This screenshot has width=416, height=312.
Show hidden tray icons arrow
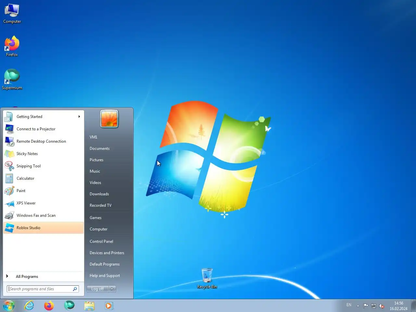coord(358,305)
